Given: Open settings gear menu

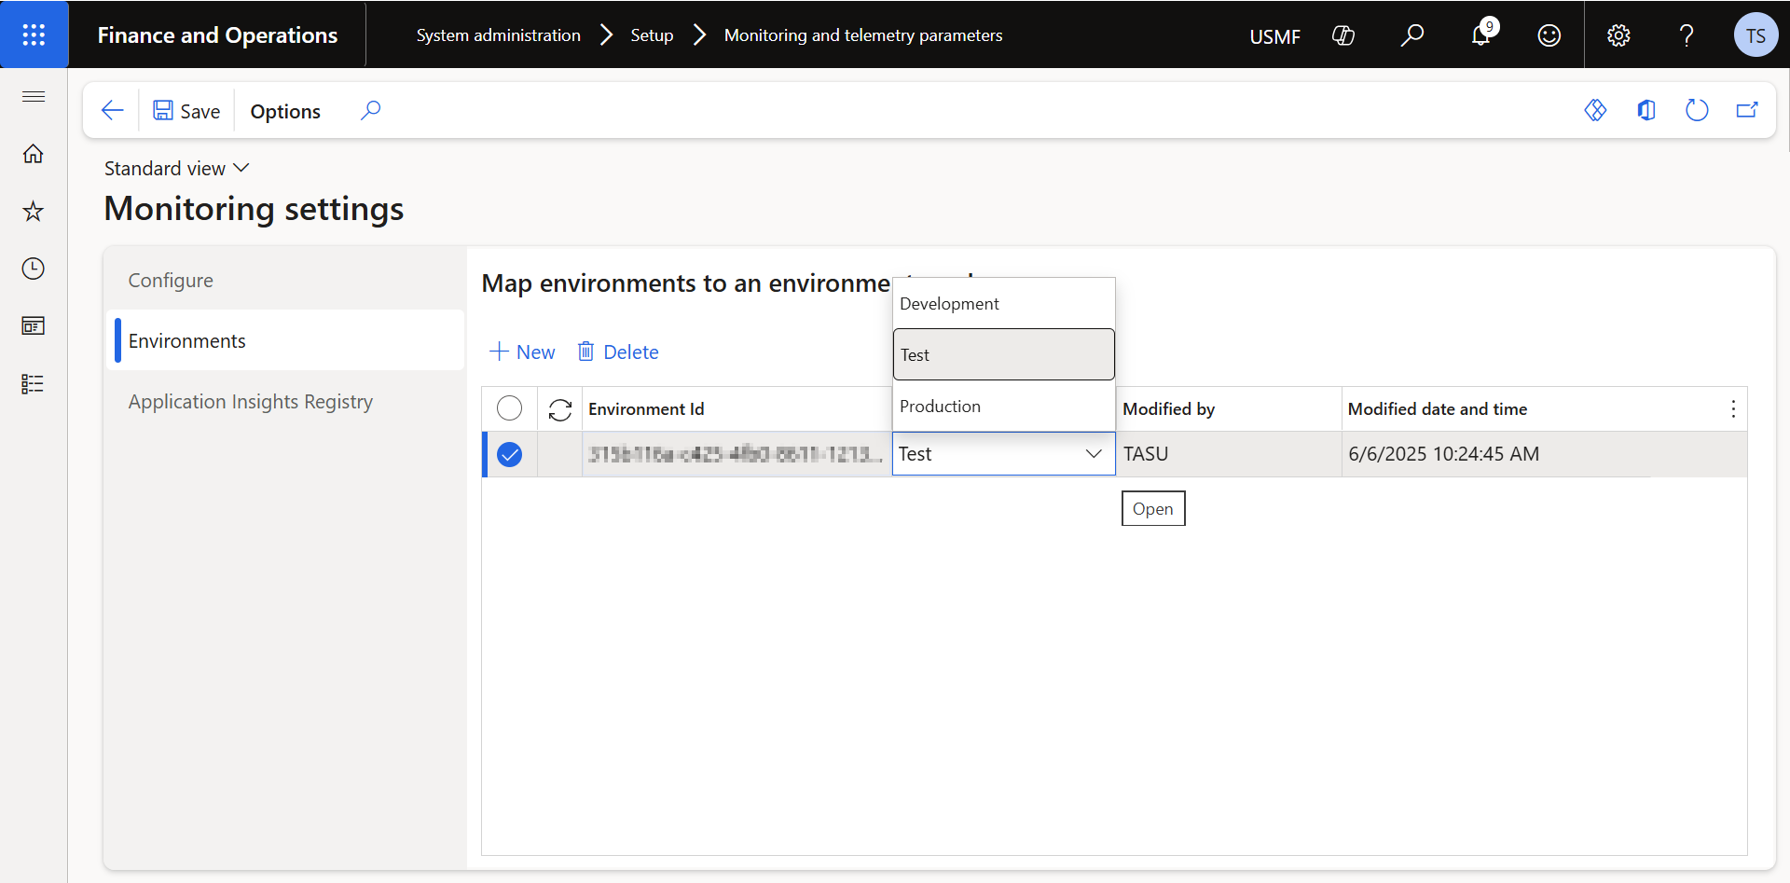Looking at the screenshot, I should tap(1618, 35).
